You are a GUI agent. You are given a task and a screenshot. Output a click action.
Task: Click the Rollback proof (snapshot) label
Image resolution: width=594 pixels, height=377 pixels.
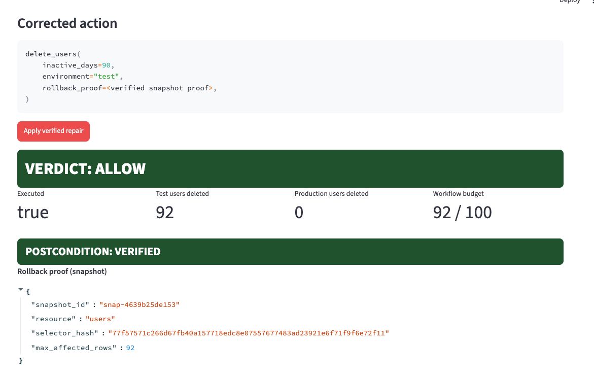[62, 271]
